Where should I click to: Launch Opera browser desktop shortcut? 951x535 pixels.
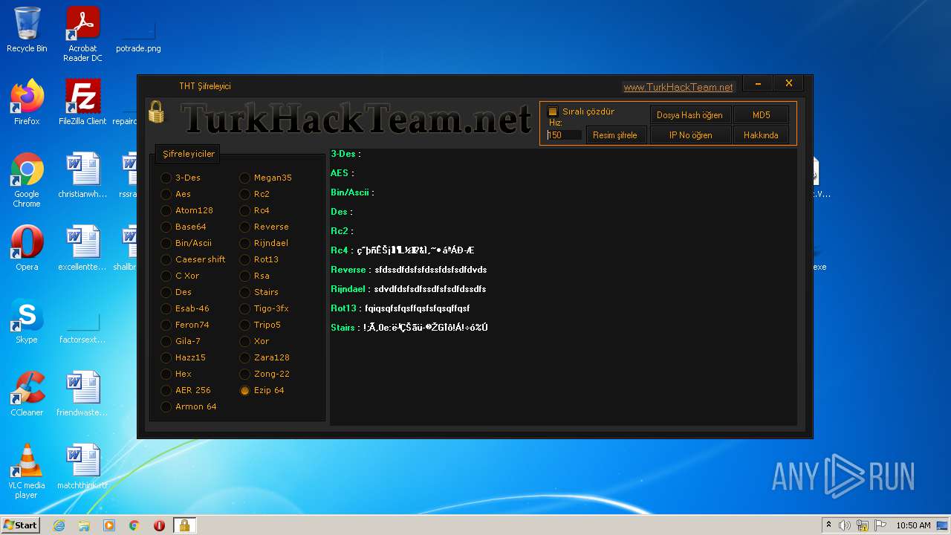click(x=27, y=248)
